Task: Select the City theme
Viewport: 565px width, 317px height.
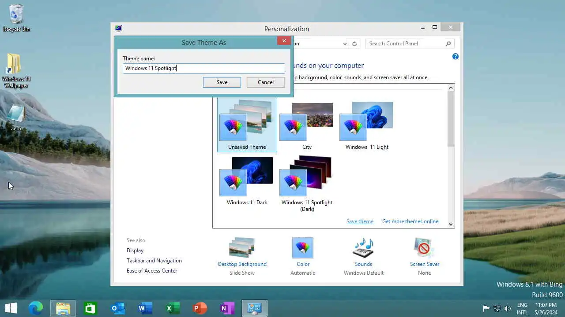Action: click(x=307, y=126)
